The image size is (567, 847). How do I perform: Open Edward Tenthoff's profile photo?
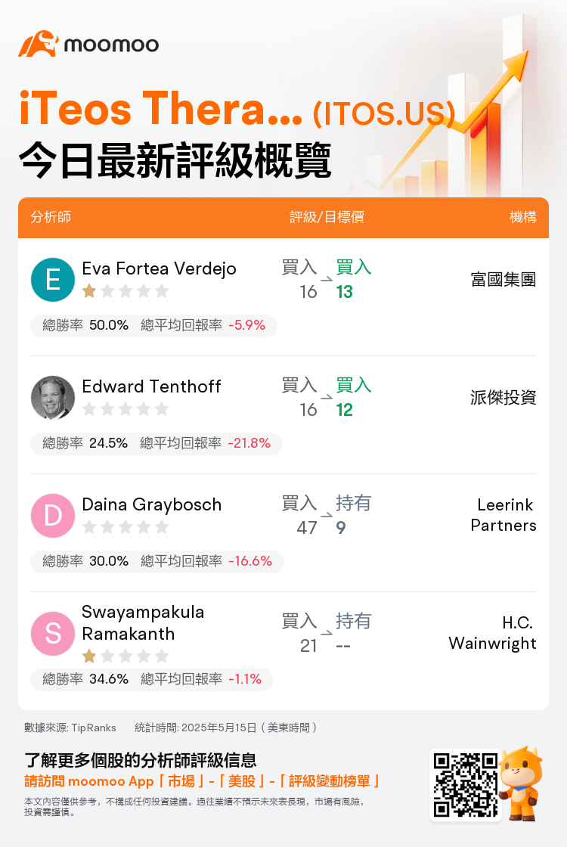tap(53, 398)
